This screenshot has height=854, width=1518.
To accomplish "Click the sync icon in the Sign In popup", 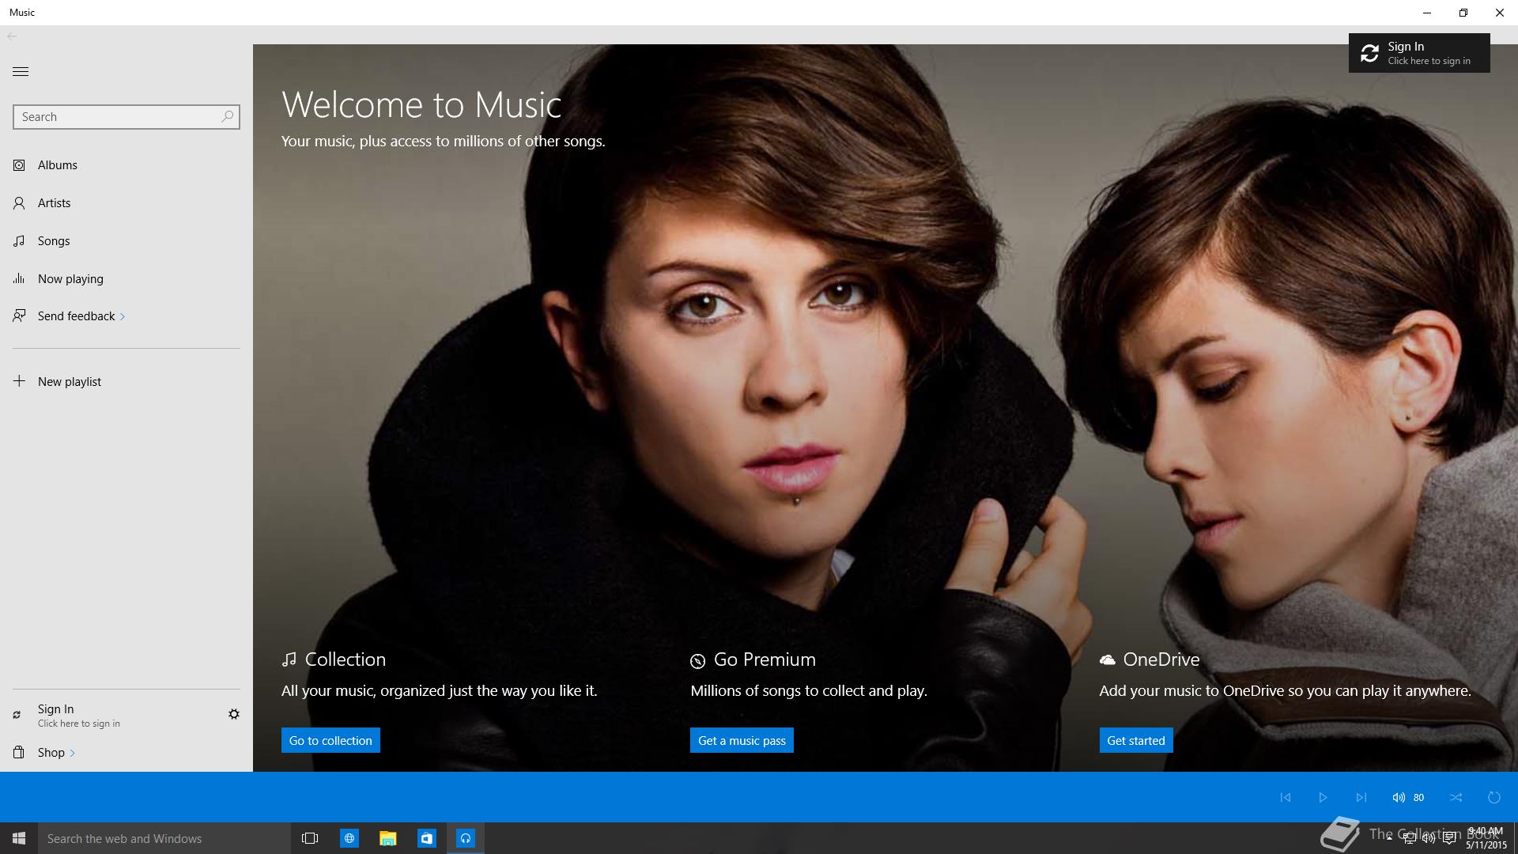I will coord(1369,53).
